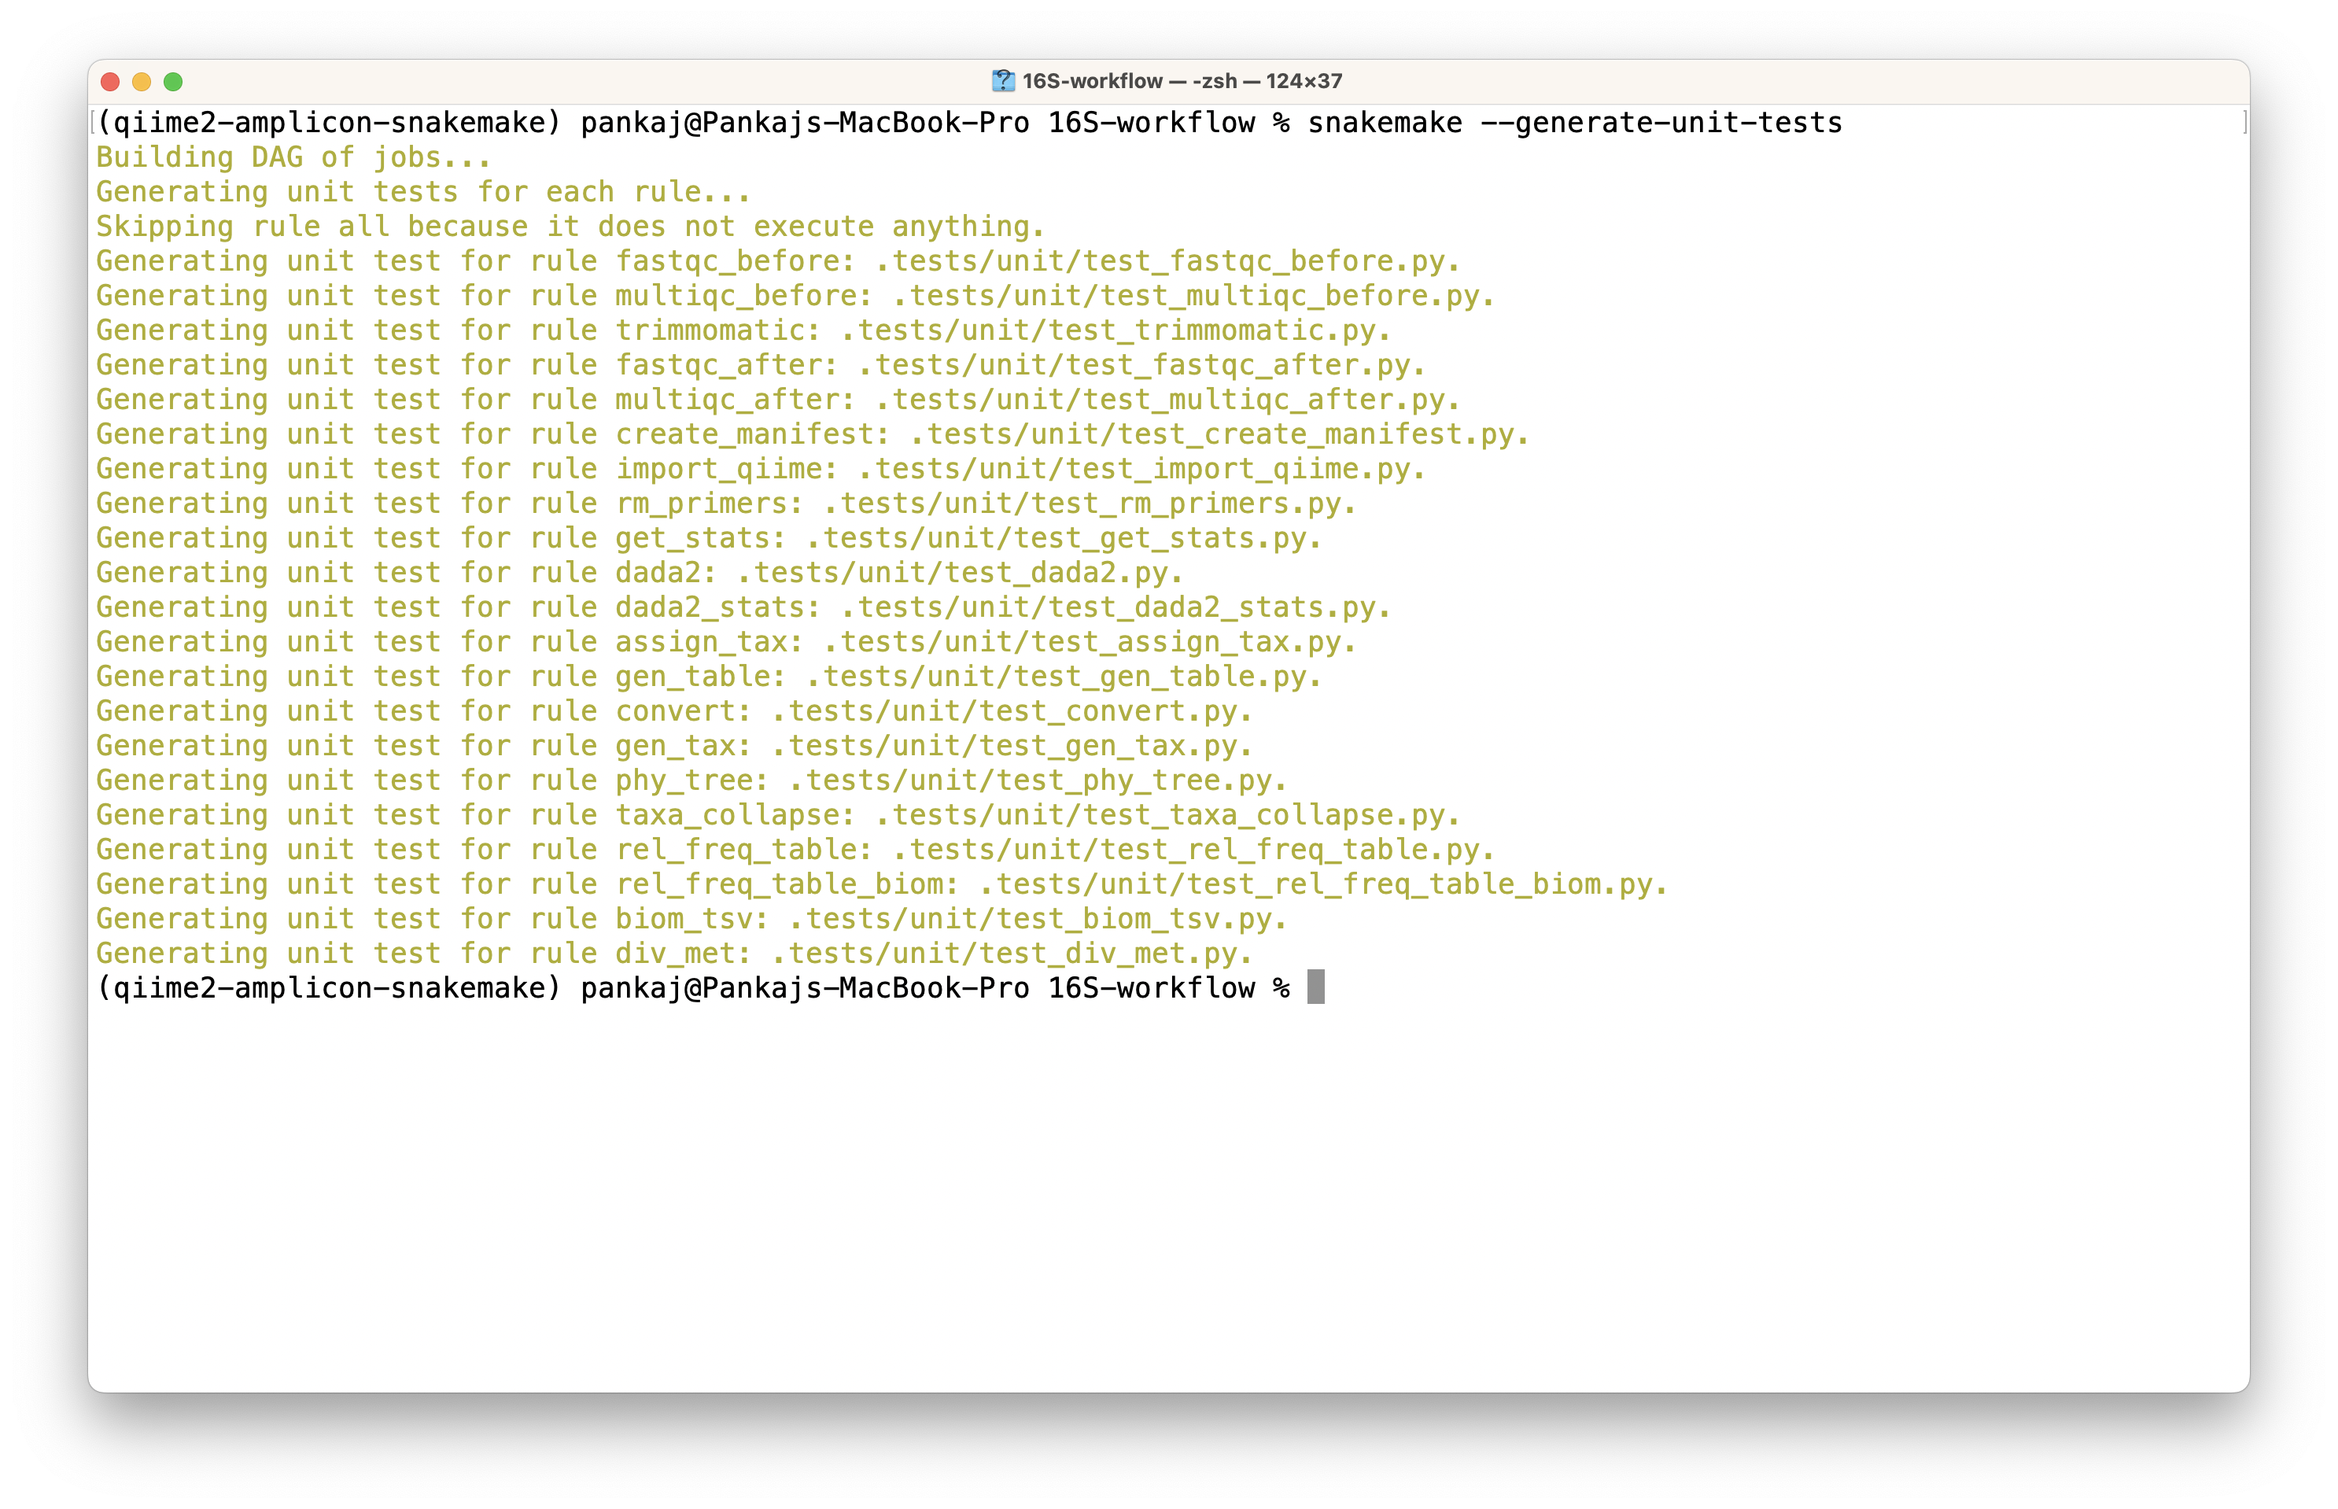Viewport: 2338px width, 1509px height.
Task: Click the taxa_collapse unit test line
Action: (778, 815)
